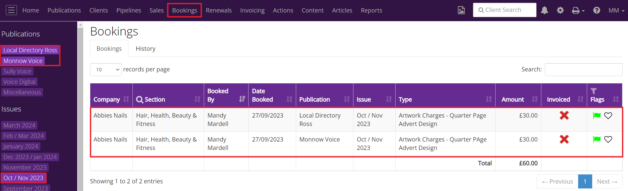Screen dimensions: 628x191
Task: Select March 2024 issue
Action: pyautogui.click(x=19, y=125)
